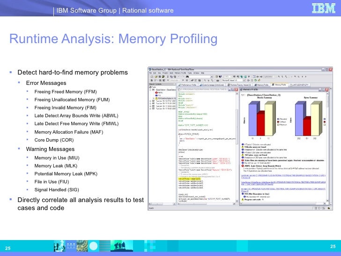
Task: Open the Find combo box dropdown arrow
Action: [x=212, y=76]
